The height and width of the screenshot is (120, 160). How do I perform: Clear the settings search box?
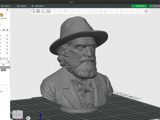(8, 62)
